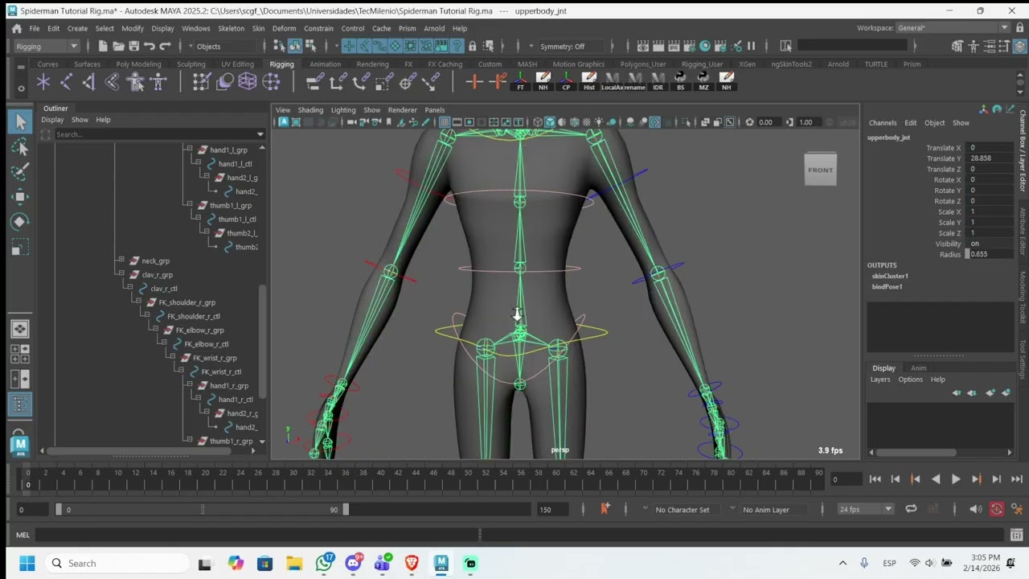Run the LocalAx custom shelf script
The width and height of the screenshot is (1029, 579).
coord(612,81)
